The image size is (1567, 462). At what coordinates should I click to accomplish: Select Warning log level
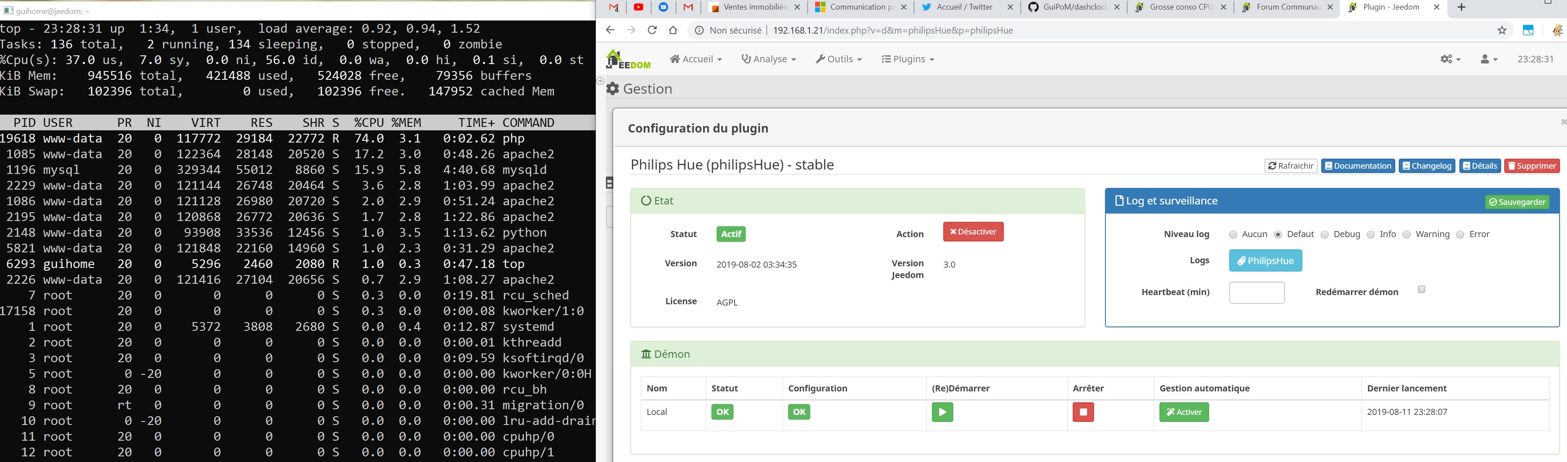click(x=1407, y=234)
